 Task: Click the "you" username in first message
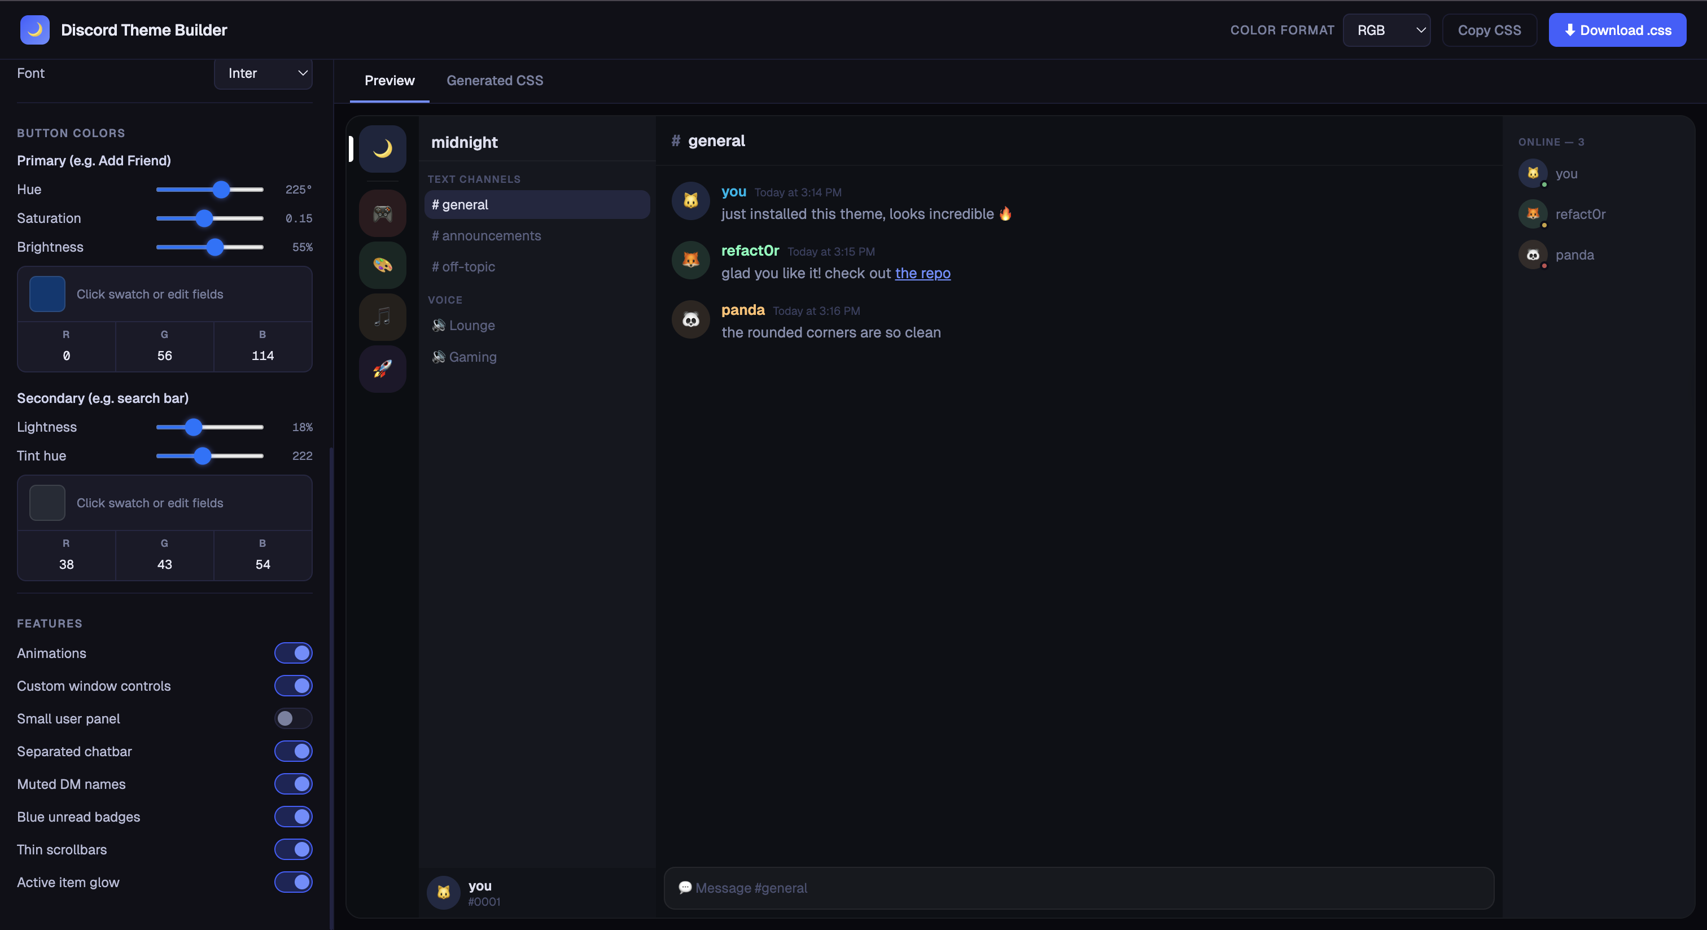pos(734,191)
